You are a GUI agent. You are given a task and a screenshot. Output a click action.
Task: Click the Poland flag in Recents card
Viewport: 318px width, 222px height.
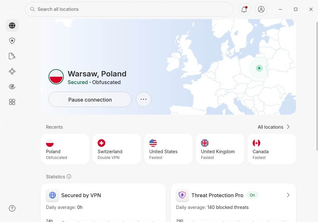[x=50, y=143]
